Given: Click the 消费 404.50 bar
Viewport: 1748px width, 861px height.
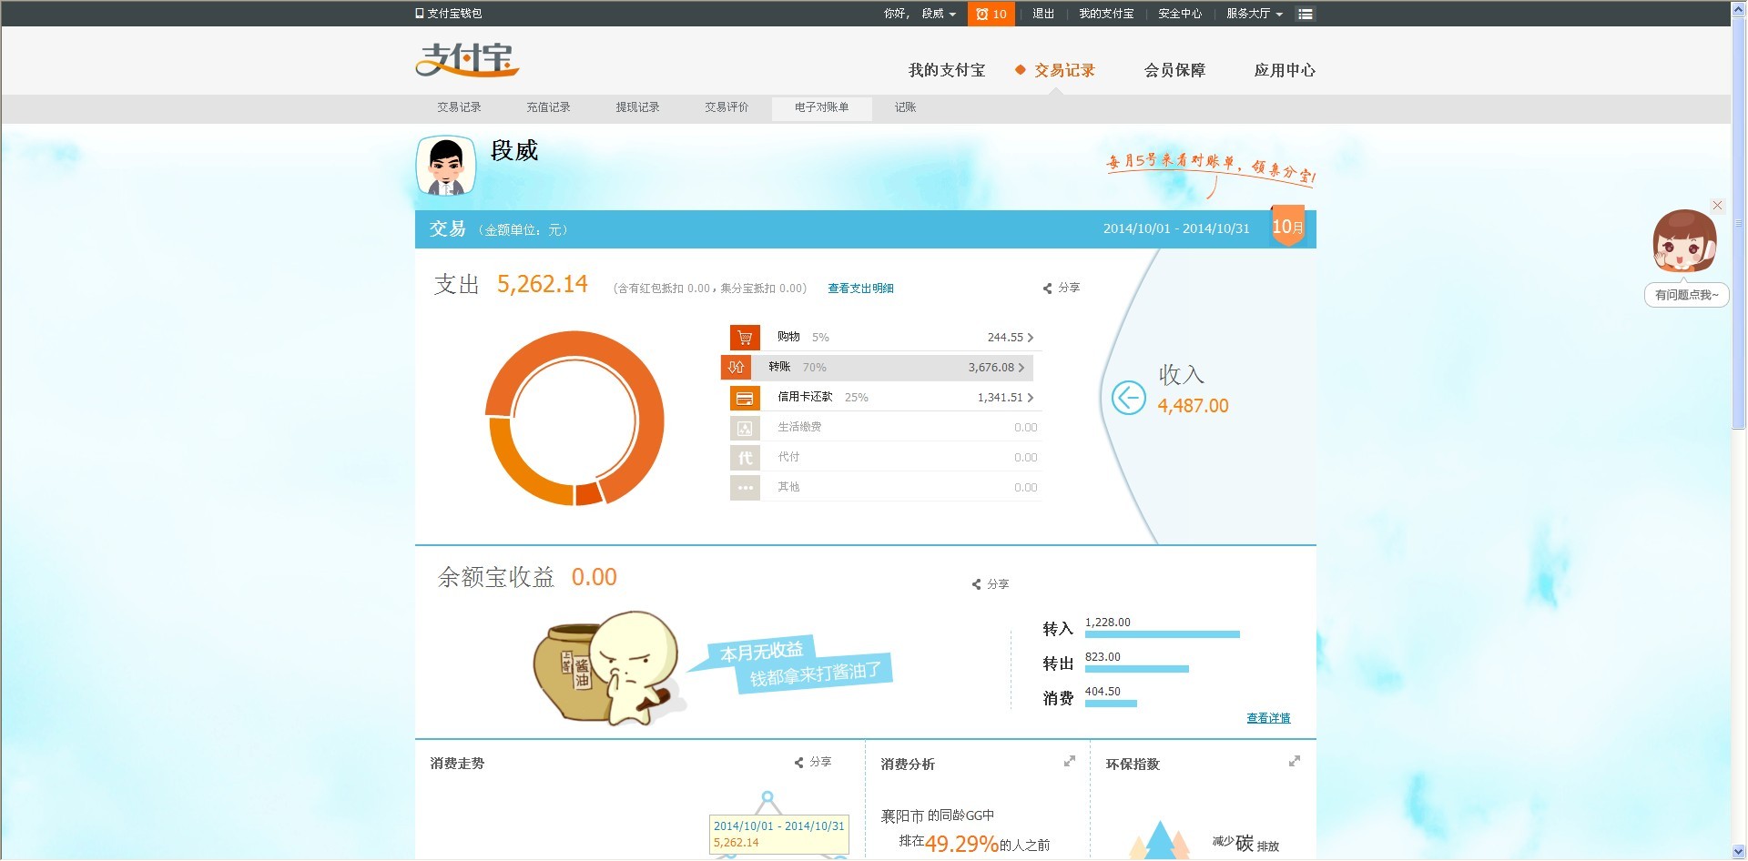Looking at the screenshot, I should 1111,704.
